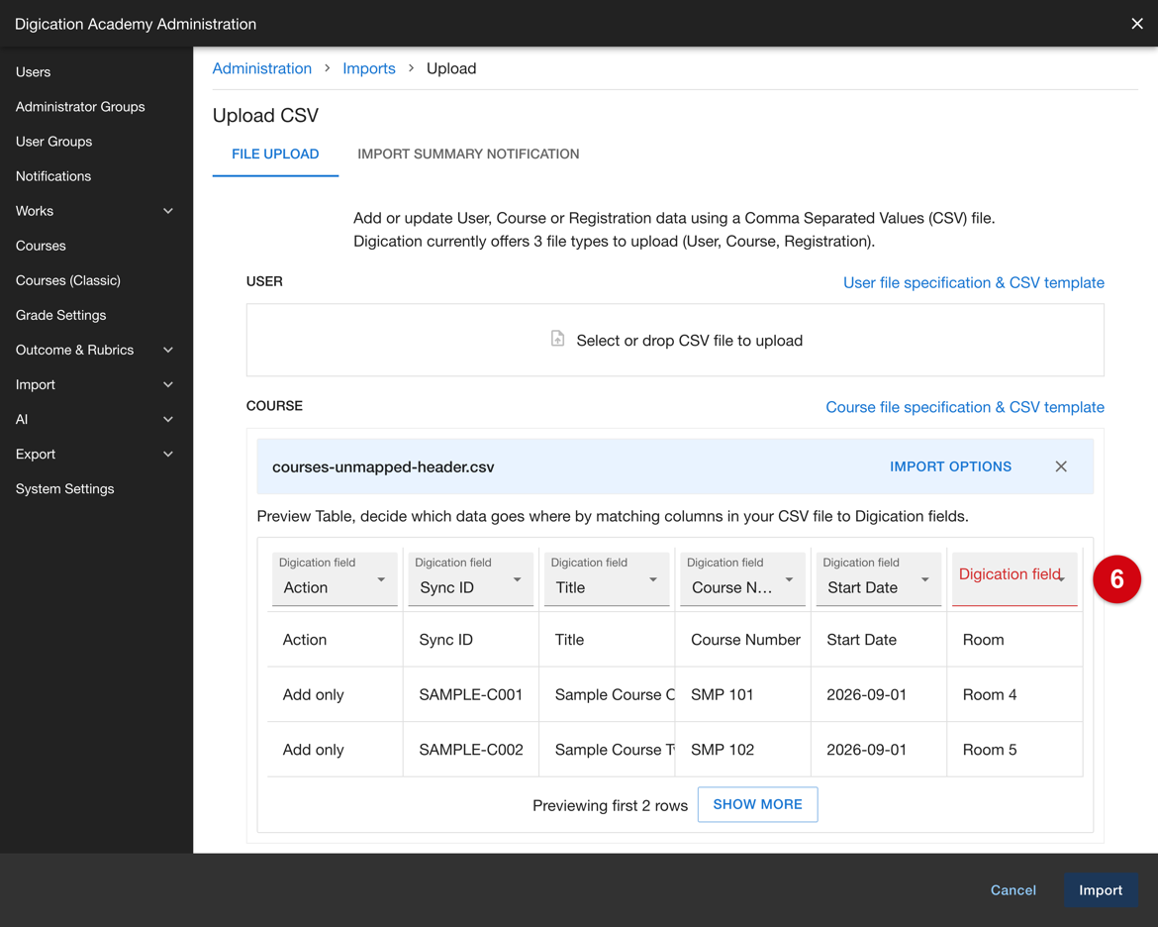Click the SMP 101 cell
1158x927 pixels.
click(x=742, y=695)
